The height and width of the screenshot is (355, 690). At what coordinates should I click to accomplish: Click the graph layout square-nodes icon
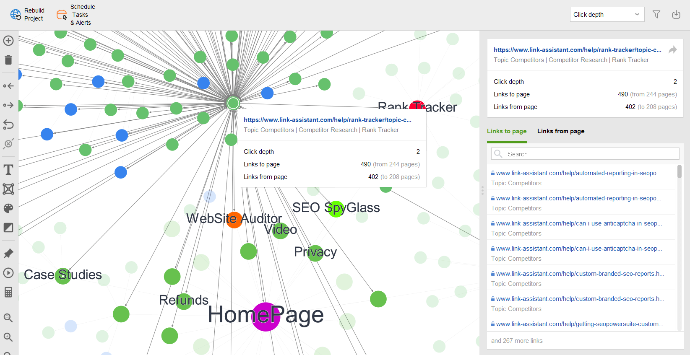[x=8, y=189]
